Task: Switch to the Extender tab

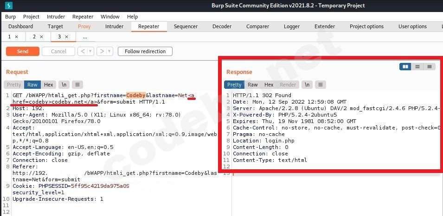Action: pyautogui.click(x=325, y=26)
